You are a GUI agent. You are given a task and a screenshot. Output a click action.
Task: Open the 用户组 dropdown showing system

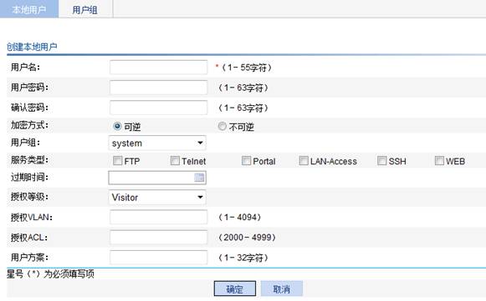click(x=157, y=143)
